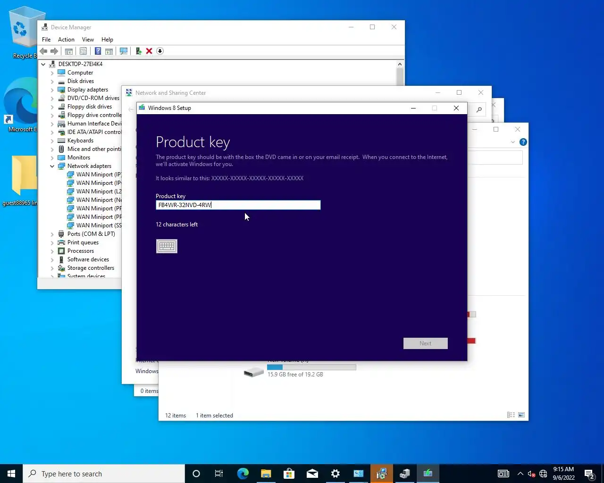Click the black down-arrow Disable device icon

point(160,51)
